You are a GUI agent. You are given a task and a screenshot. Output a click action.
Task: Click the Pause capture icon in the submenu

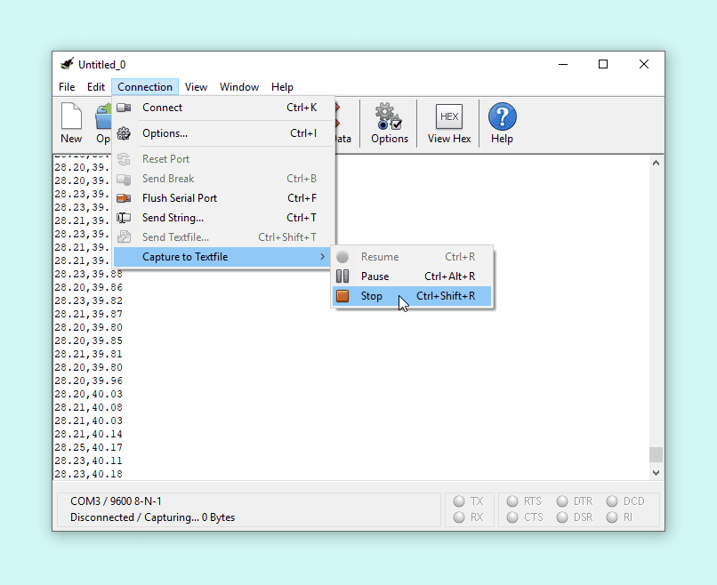pyautogui.click(x=342, y=276)
